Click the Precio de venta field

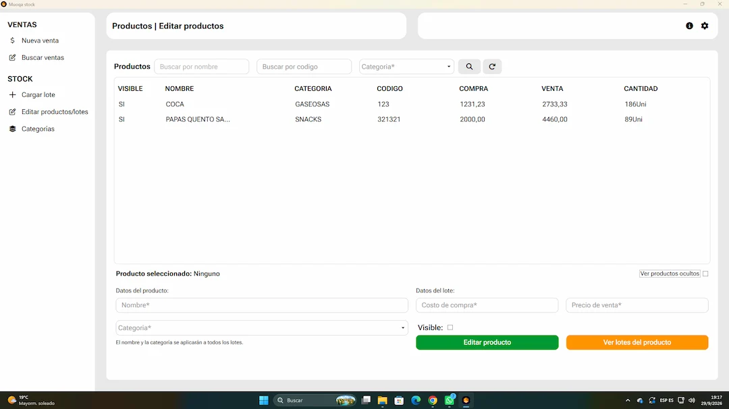pos(637,305)
